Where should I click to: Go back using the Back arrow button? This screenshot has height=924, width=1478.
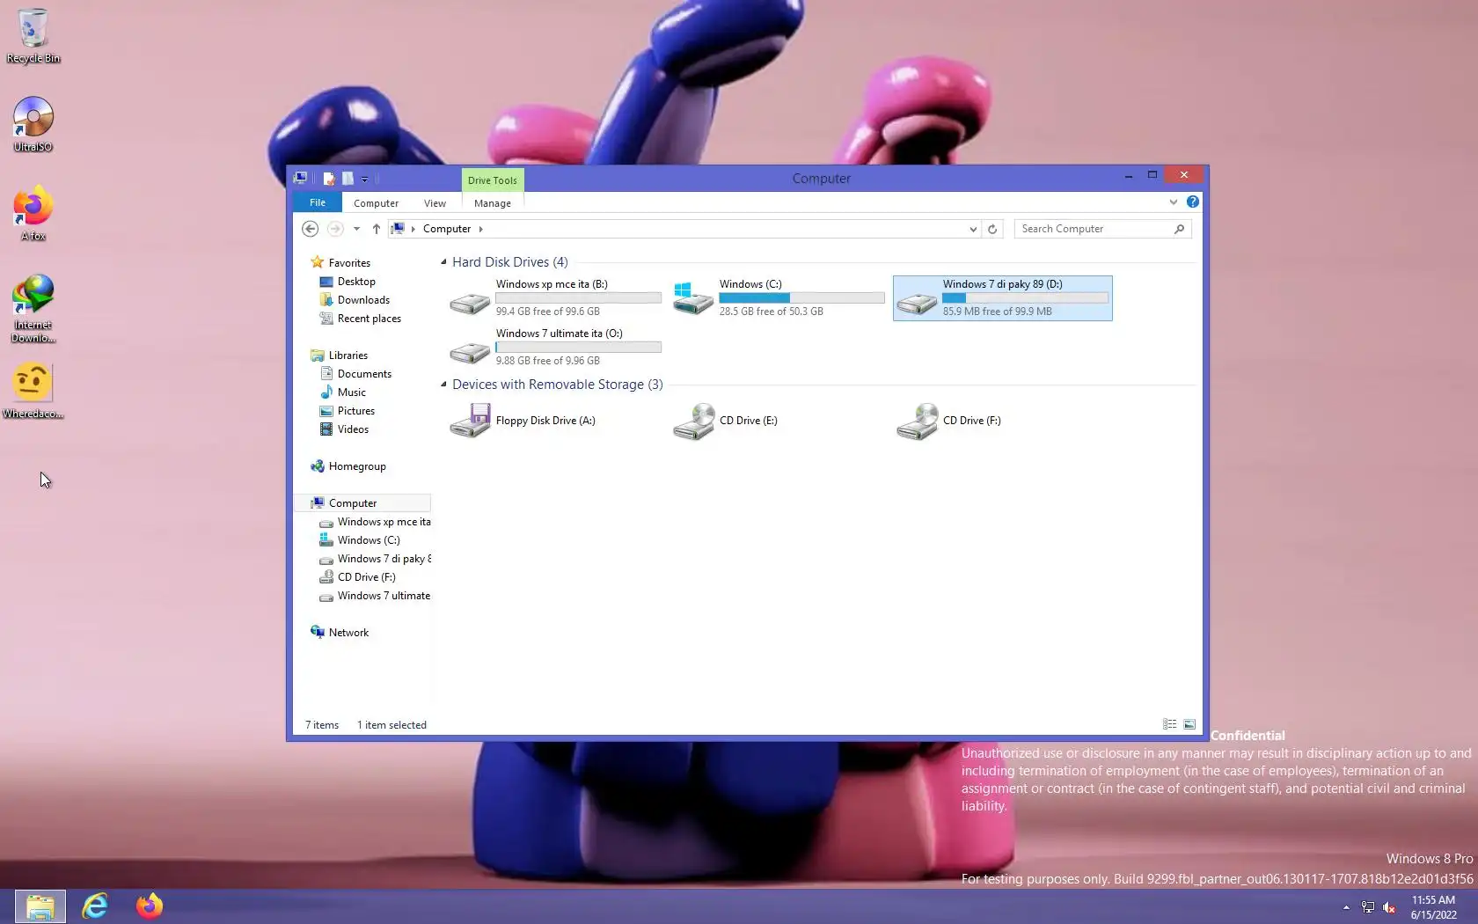(310, 229)
